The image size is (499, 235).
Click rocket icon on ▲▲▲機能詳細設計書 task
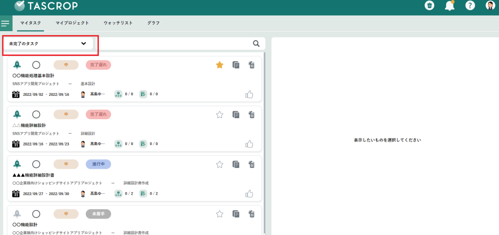tap(17, 164)
